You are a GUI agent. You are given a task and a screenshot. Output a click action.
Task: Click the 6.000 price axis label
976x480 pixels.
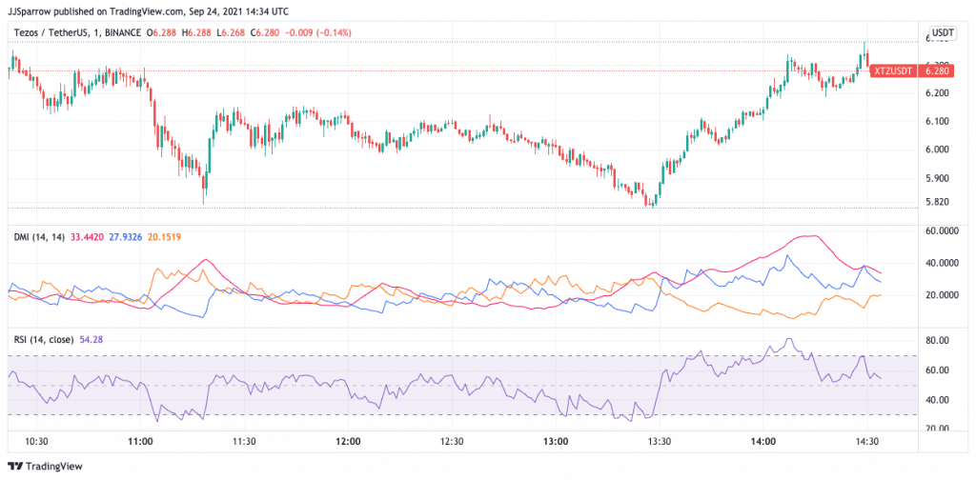pos(938,150)
